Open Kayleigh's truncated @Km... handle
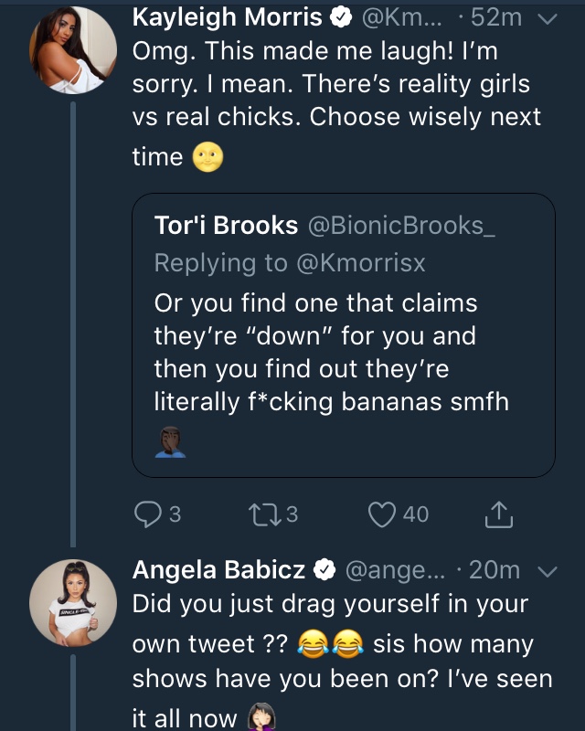Viewport: 585px width, 731px height. tap(401, 17)
